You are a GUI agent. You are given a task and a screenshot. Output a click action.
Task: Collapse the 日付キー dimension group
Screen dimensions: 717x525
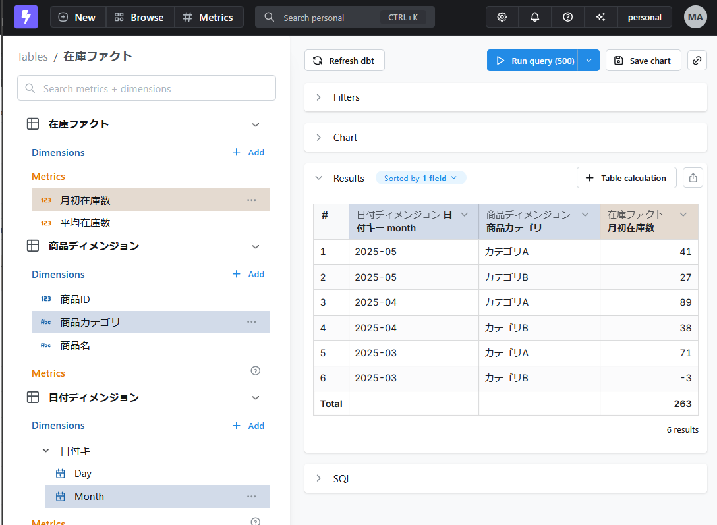tap(45, 451)
